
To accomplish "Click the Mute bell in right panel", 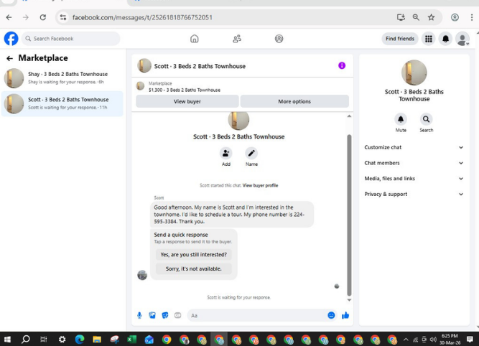I will pyautogui.click(x=401, y=119).
